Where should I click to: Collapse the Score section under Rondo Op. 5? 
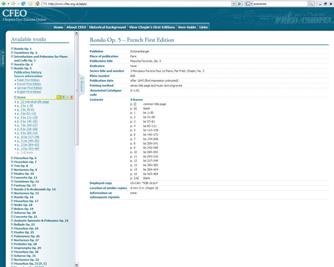pyautogui.click(x=15, y=97)
